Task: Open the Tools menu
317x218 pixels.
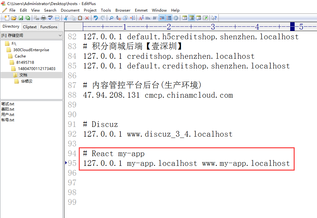Action: [106, 10]
